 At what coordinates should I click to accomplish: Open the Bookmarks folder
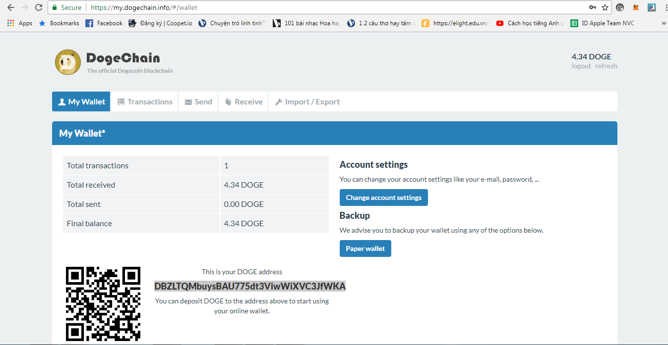point(59,23)
